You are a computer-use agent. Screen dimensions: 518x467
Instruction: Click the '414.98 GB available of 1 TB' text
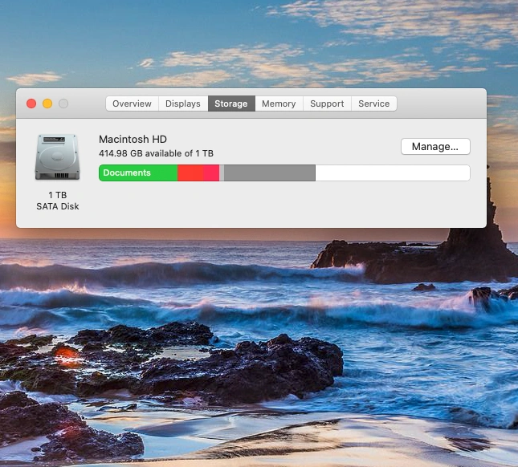click(x=157, y=153)
